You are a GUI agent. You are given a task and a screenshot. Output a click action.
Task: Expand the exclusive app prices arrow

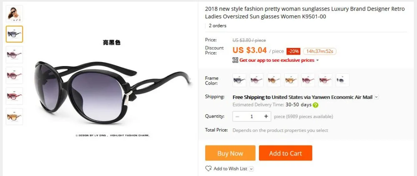pos(317,60)
